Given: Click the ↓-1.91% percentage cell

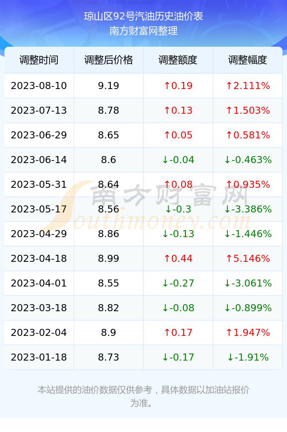Looking at the screenshot, I should pyautogui.click(x=248, y=358).
